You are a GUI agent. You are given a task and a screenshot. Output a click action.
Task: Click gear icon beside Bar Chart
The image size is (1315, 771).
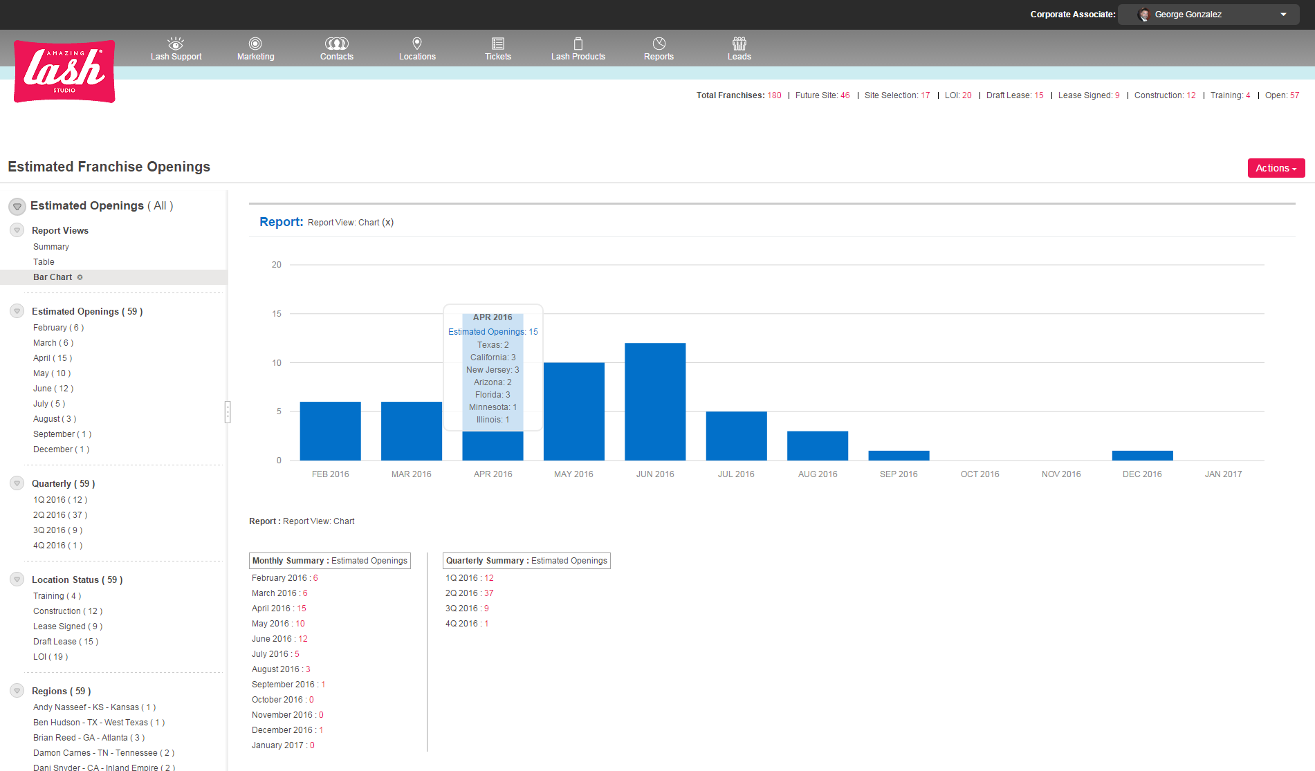[80, 277]
